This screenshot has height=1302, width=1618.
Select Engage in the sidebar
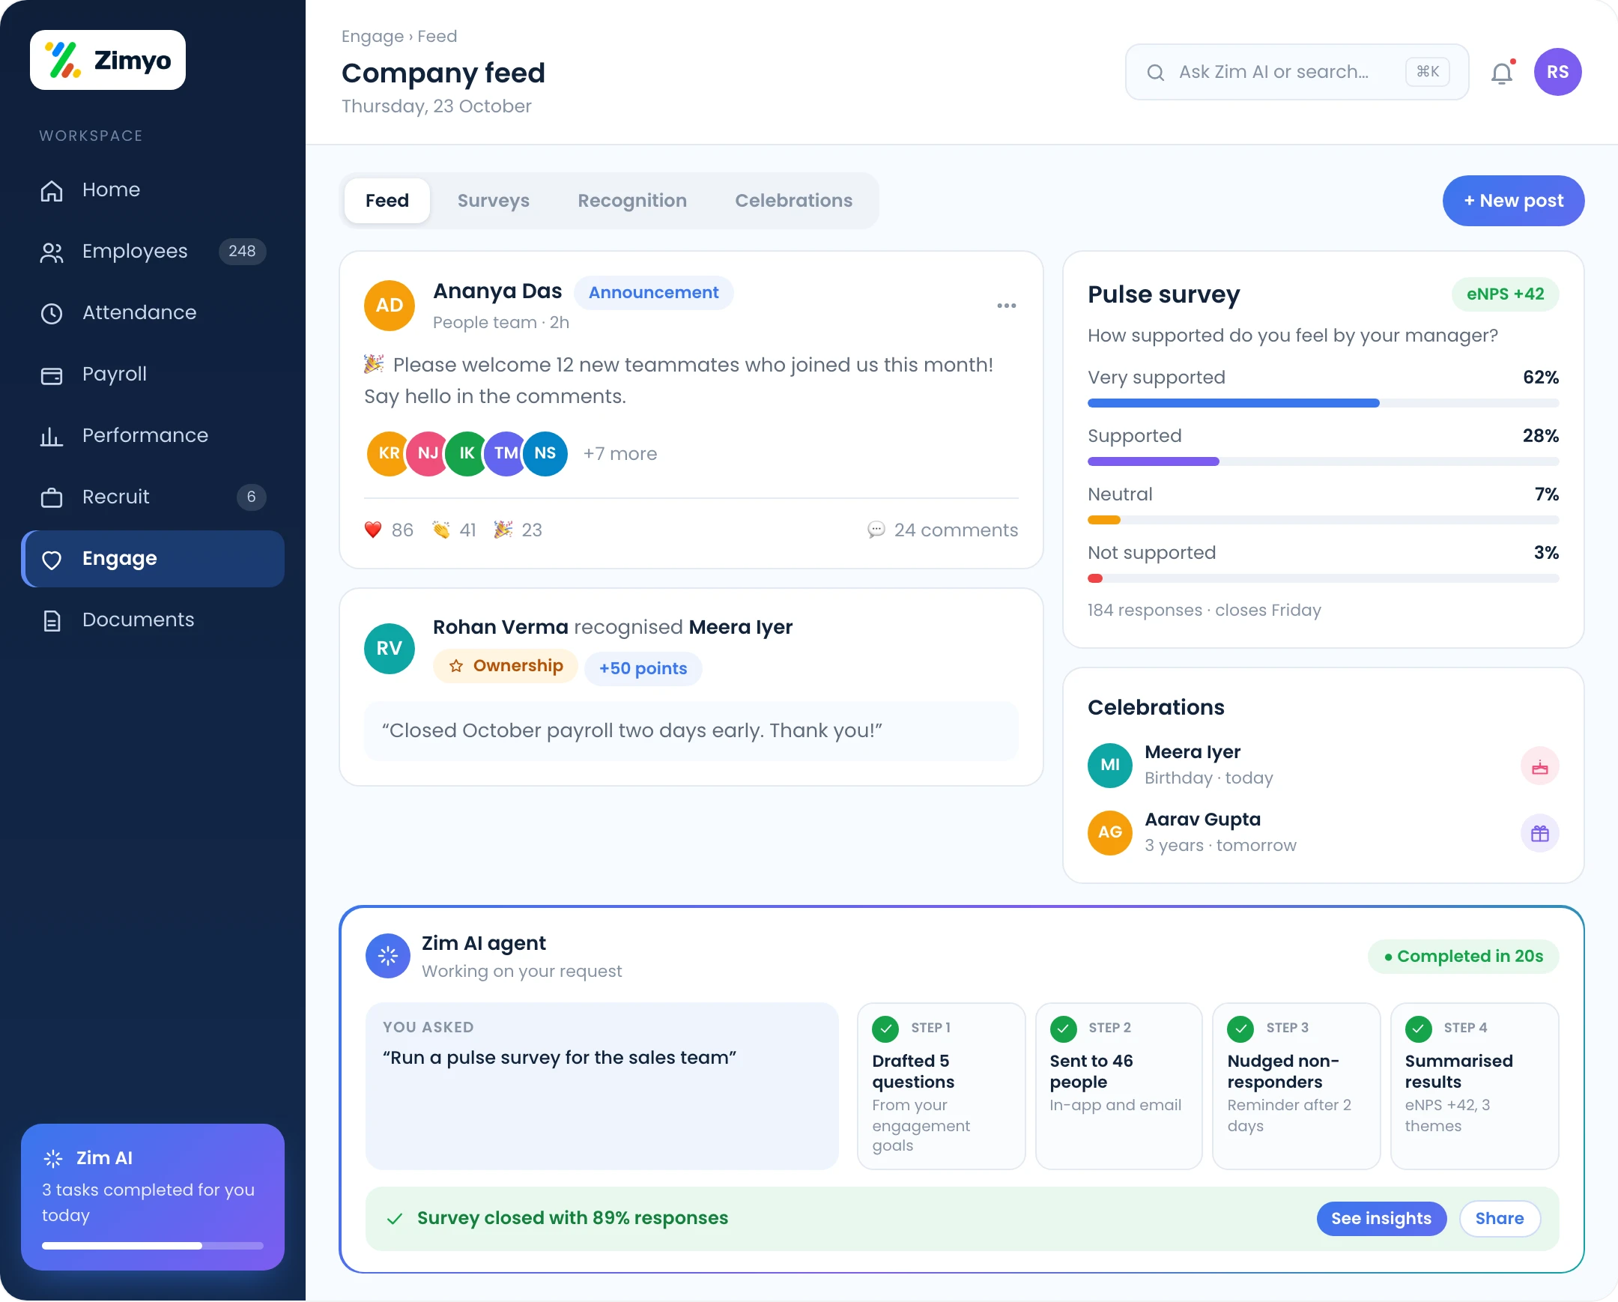pyautogui.click(x=152, y=559)
